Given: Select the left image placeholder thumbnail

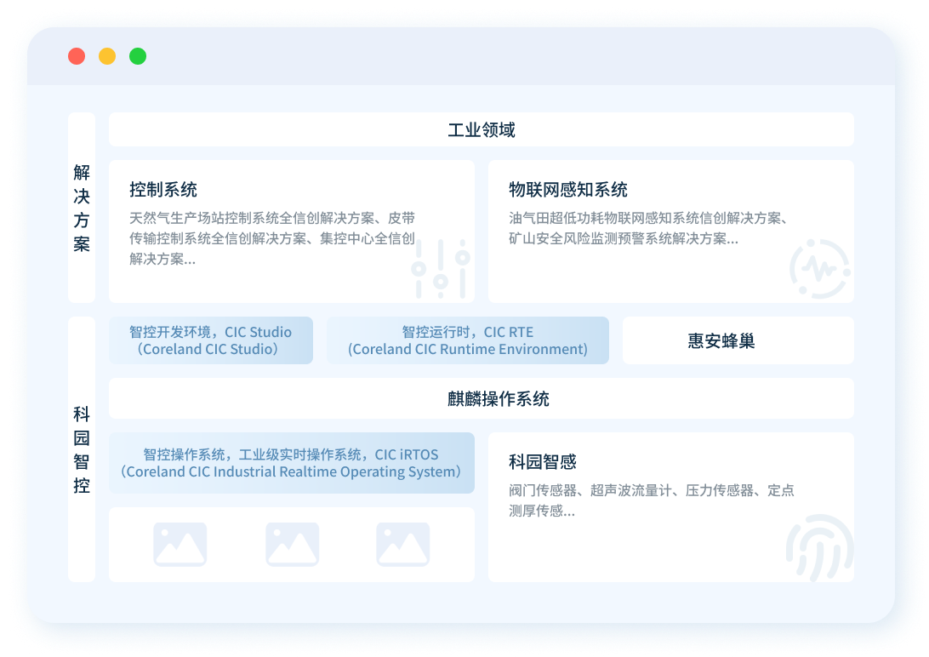Looking at the screenshot, I should click(x=180, y=544).
